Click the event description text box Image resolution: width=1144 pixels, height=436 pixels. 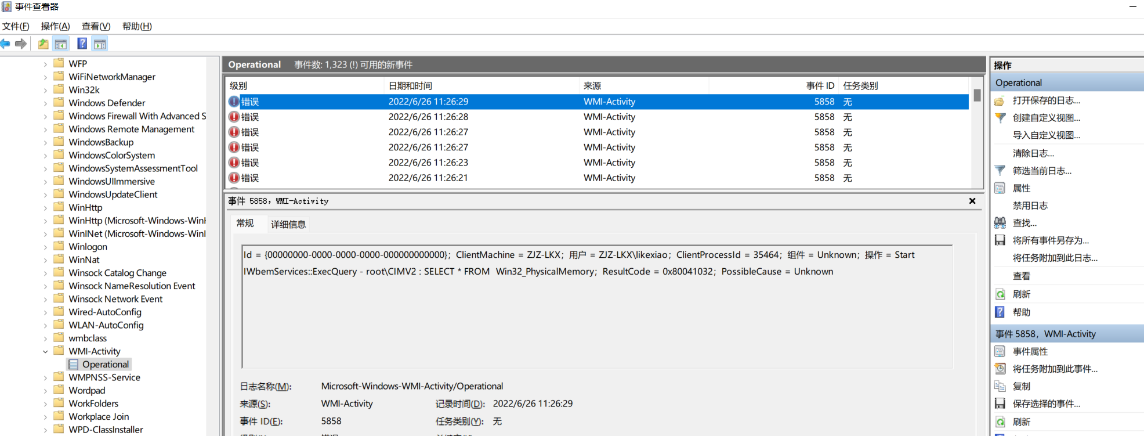tap(597, 307)
